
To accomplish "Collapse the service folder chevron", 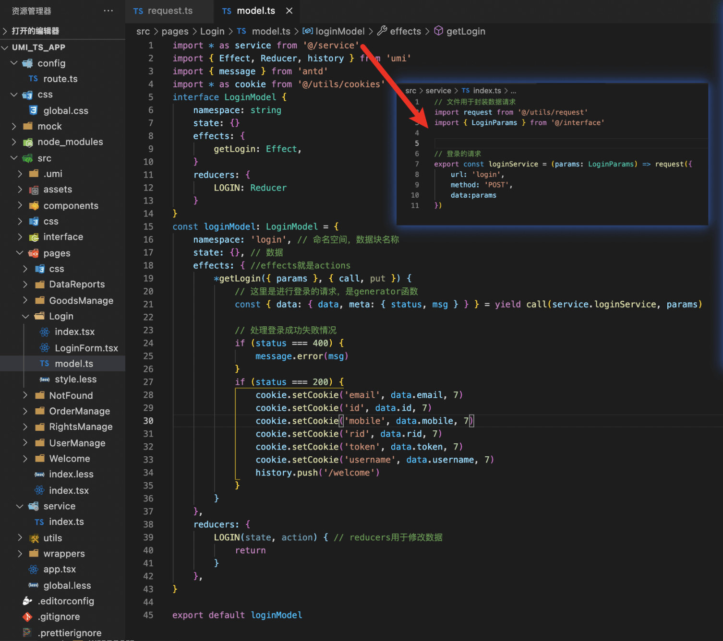I will click(20, 506).
